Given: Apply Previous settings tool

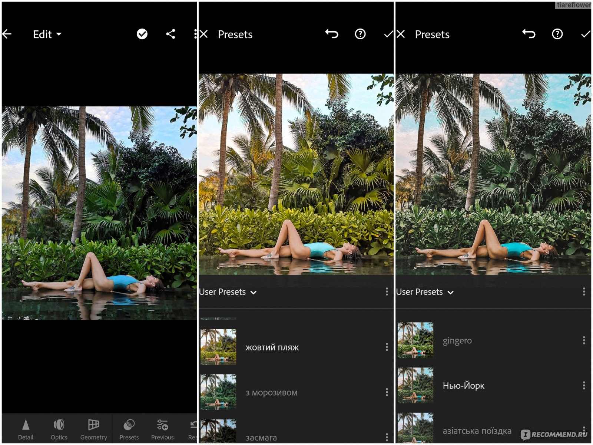Looking at the screenshot, I should click(162, 429).
